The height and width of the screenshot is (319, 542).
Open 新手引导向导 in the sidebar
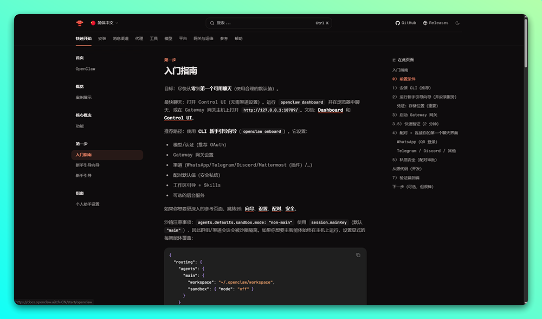point(87,165)
